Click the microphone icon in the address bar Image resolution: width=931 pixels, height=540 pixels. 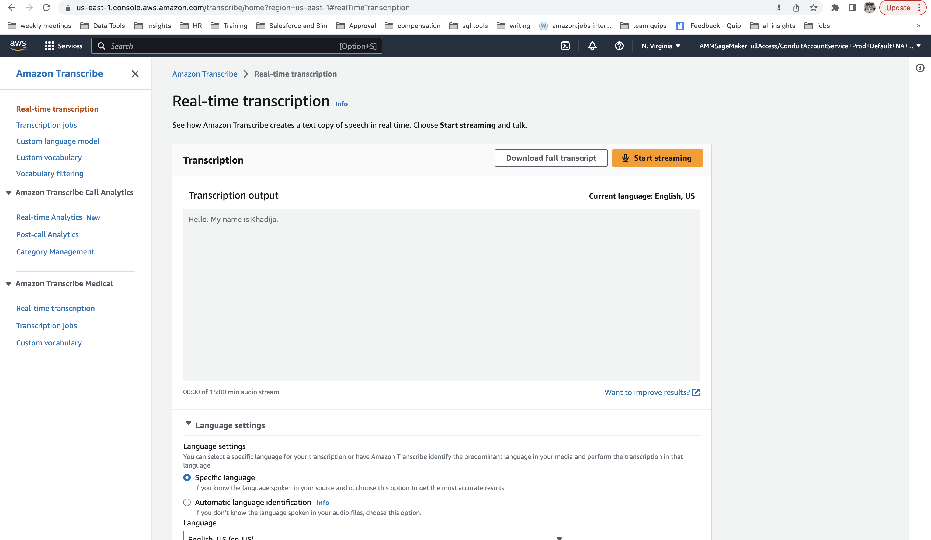click(x=779, y=7)
